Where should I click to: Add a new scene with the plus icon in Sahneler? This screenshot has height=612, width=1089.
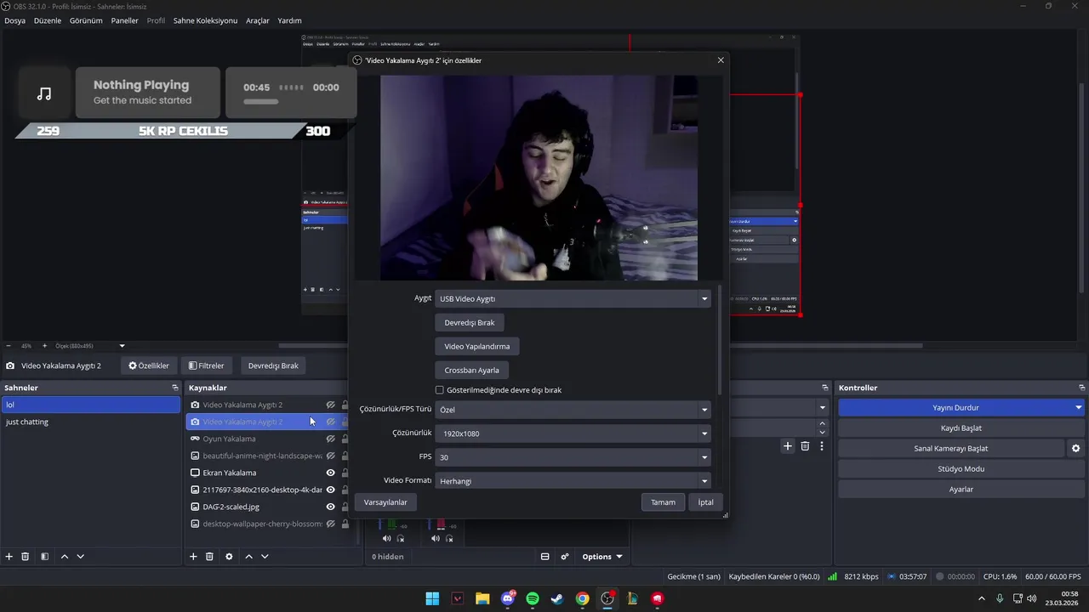9,557
